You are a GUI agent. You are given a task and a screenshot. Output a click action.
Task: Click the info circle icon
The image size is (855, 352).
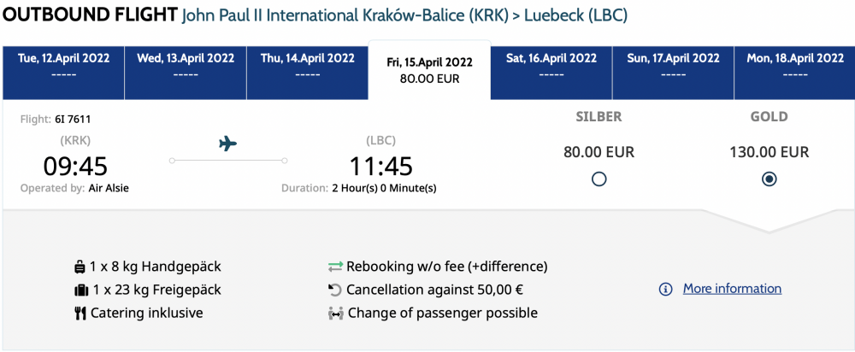click(665, 289)
